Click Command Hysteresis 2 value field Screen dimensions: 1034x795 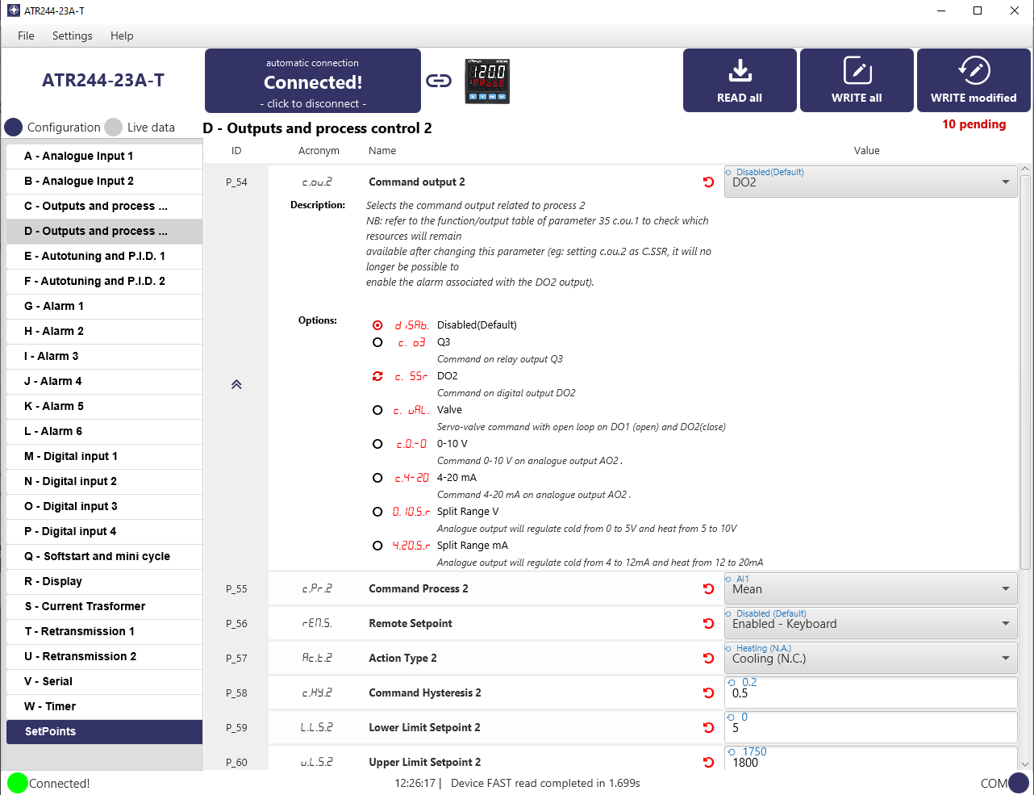pos(871,693)
